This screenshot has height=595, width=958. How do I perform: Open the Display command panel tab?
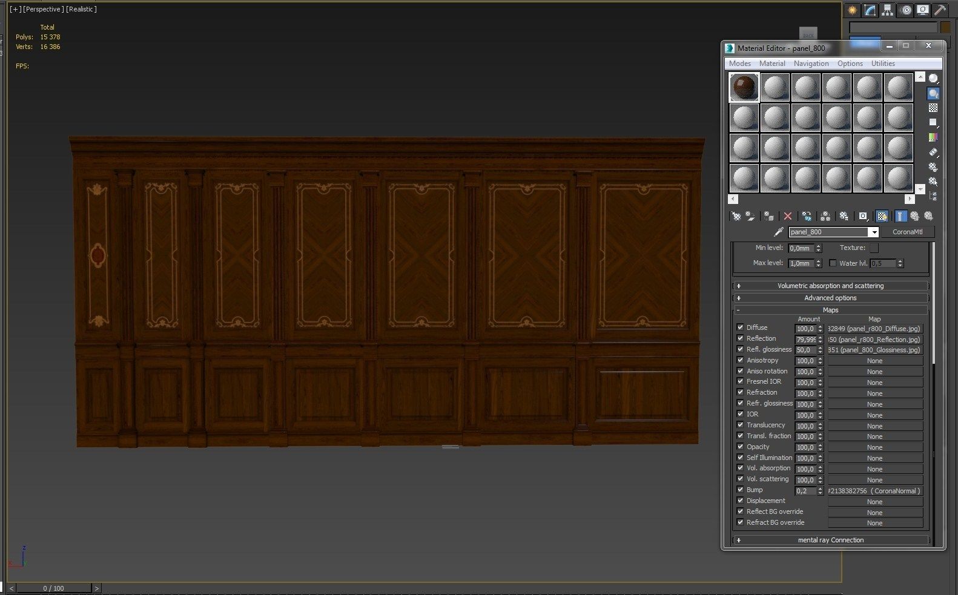click(923, 10)
